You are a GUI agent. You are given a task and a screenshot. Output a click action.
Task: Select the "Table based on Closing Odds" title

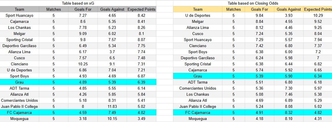tap(253, 3)
